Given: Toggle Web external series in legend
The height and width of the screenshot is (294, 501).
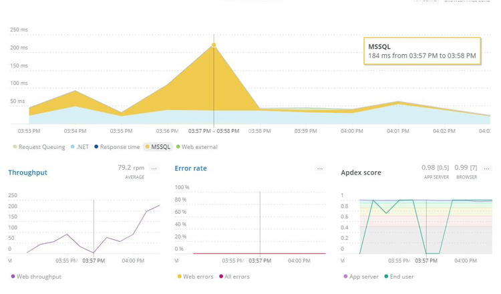Looking at the screenshot, I should (x=197, y=146).
